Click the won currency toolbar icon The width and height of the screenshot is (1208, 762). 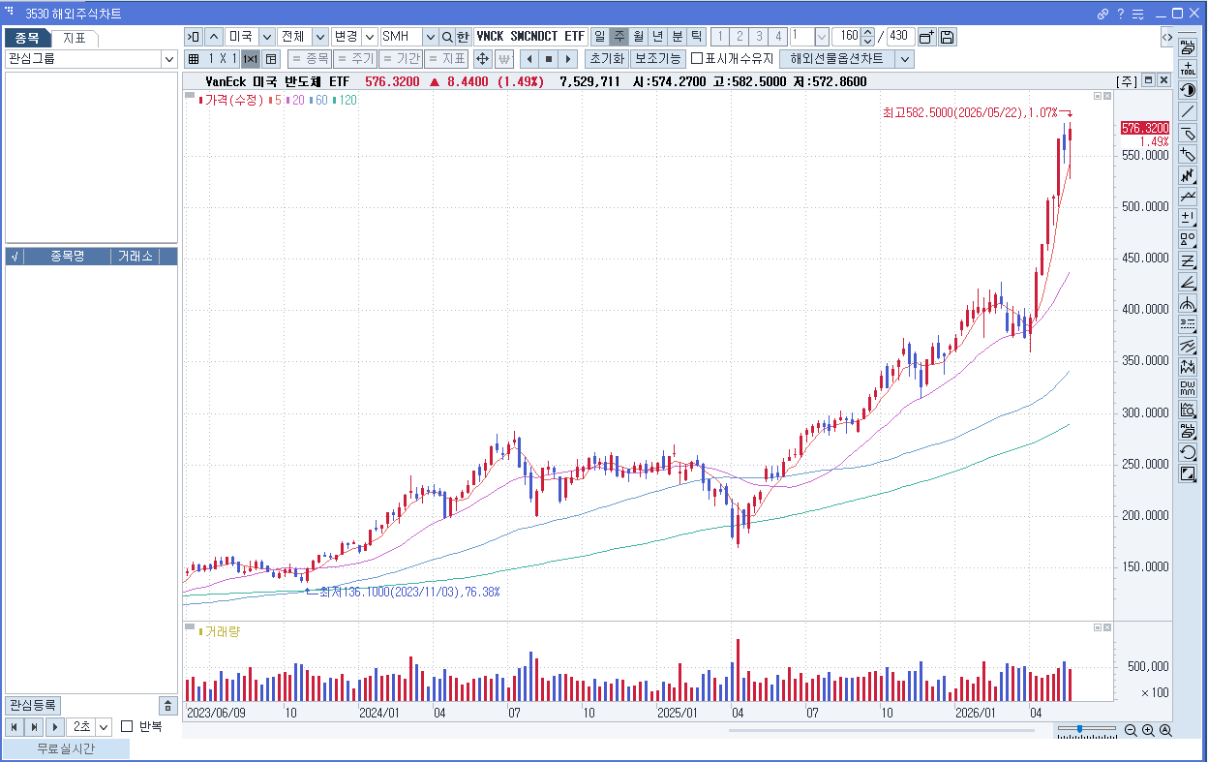[x=503, y=58]
